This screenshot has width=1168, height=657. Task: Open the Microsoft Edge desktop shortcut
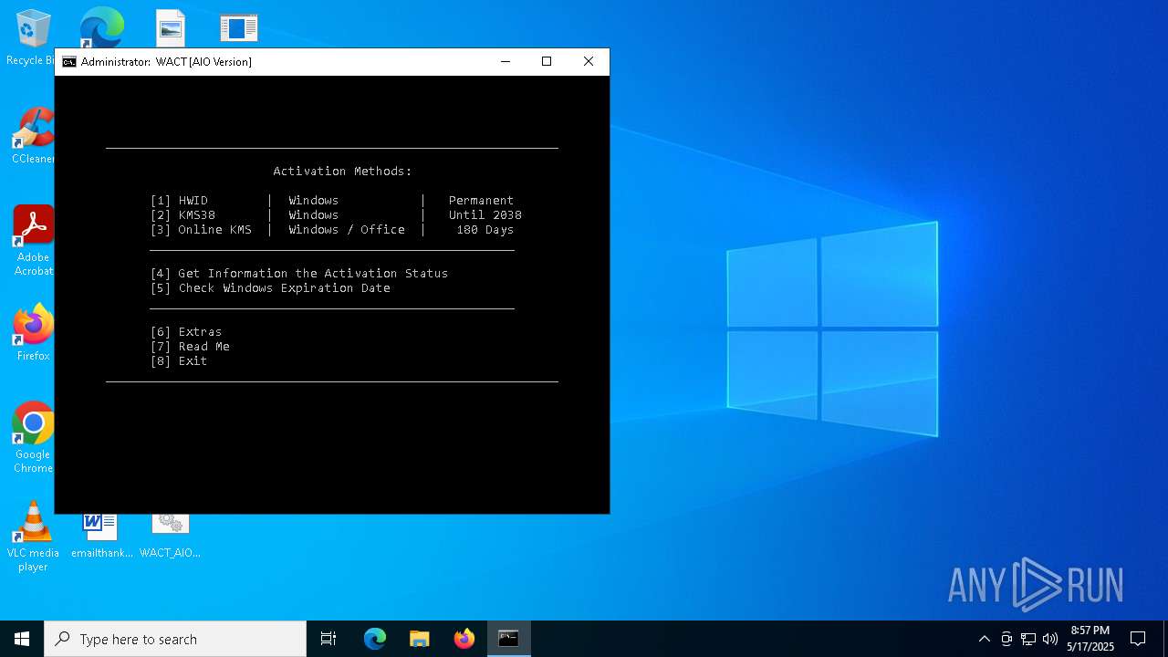tap(101, 27)
